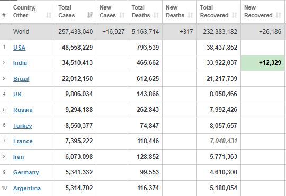The width and height of the screenshot is (286, 196).
Task: Click the World row label
Action: (x=21, y=32)
